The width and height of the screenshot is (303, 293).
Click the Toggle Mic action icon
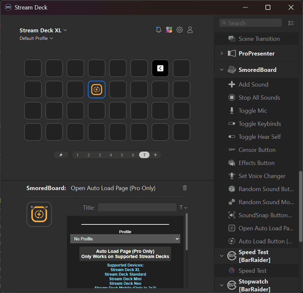pos(231,110)
